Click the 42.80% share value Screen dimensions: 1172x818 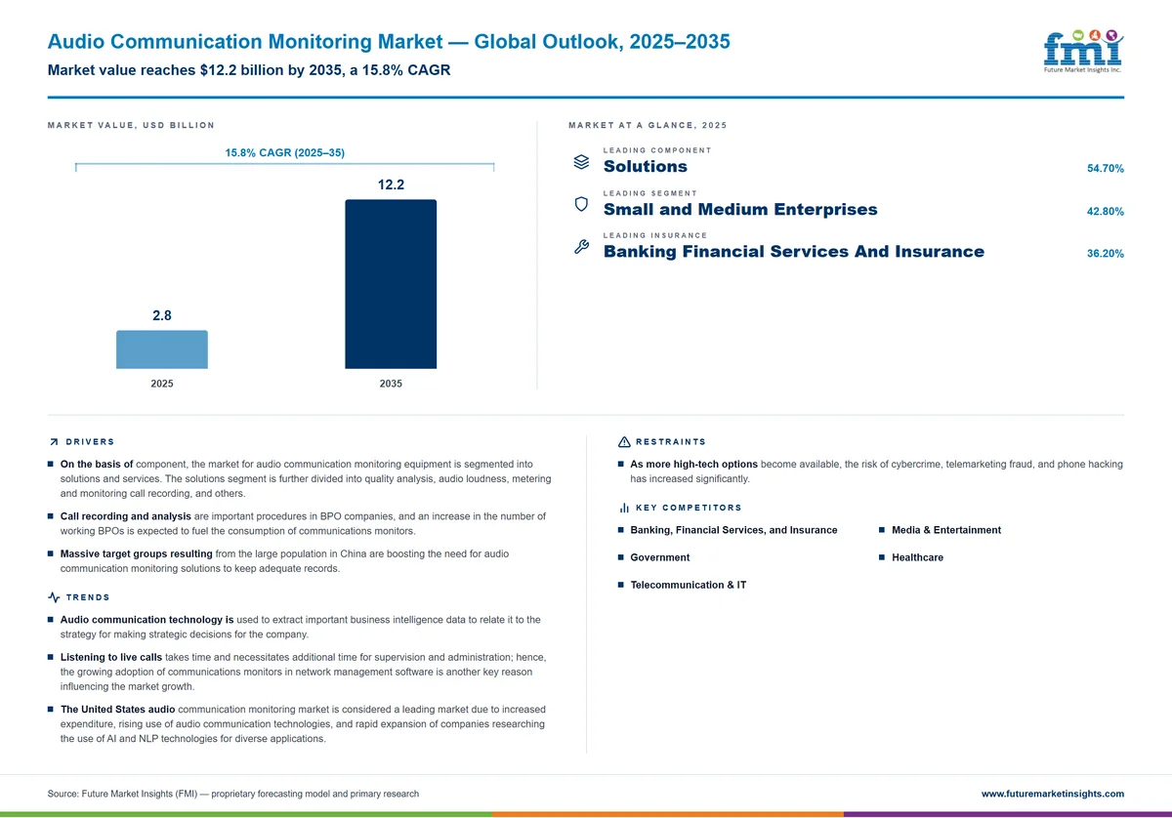coord(1106,212)
